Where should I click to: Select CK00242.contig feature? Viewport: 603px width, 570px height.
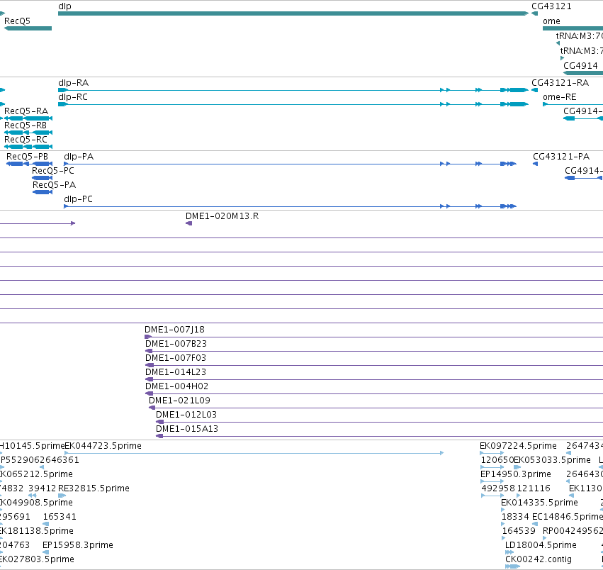[512, 566]
